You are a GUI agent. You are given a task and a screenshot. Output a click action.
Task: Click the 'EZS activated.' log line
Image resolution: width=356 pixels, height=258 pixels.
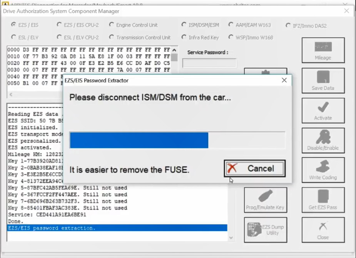click(x=30, y=148)
